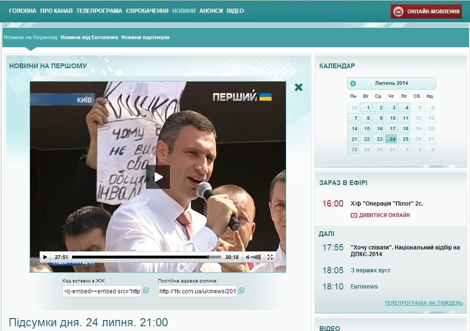
Task: Select July 17 in the calendar
Action: [391, 128]
